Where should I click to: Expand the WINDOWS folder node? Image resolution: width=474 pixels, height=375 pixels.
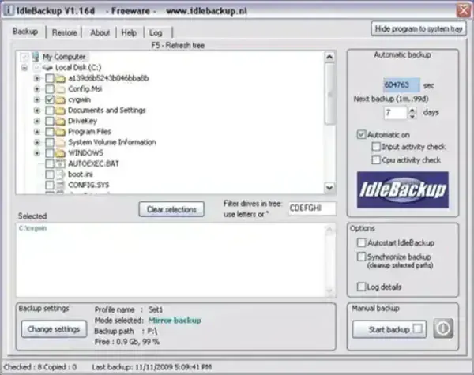pos(37,153)
